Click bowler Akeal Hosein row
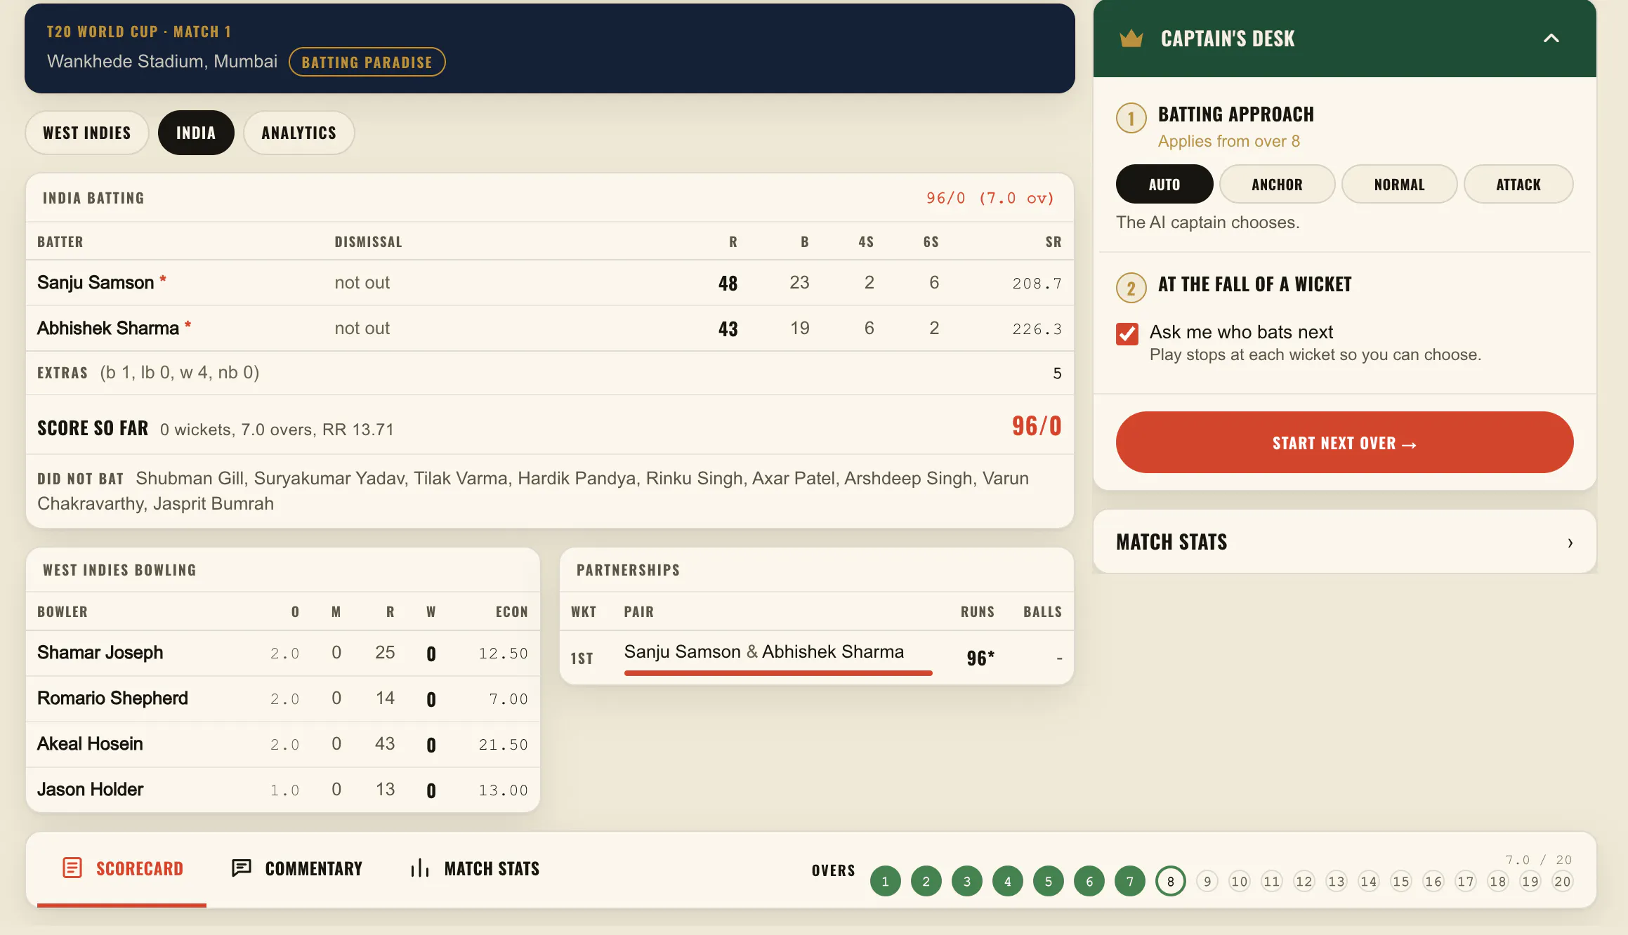The height and width of the screenshot is (935, 1628). pos(283,744)
